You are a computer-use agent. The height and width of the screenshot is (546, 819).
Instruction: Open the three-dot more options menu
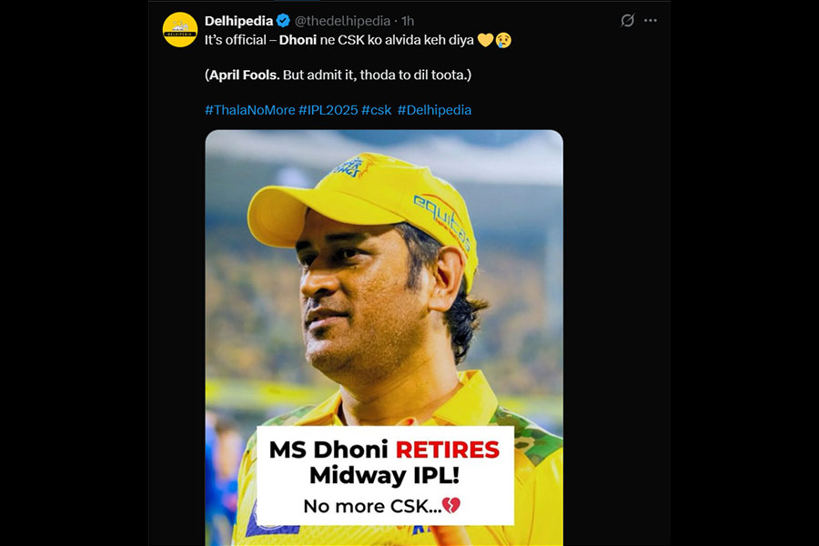tap(651, 20)
